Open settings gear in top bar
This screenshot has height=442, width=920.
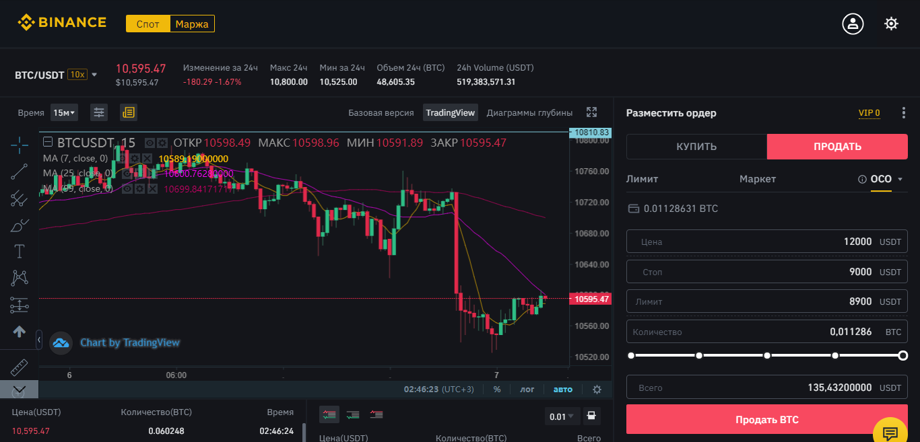(x=891, y=24)
